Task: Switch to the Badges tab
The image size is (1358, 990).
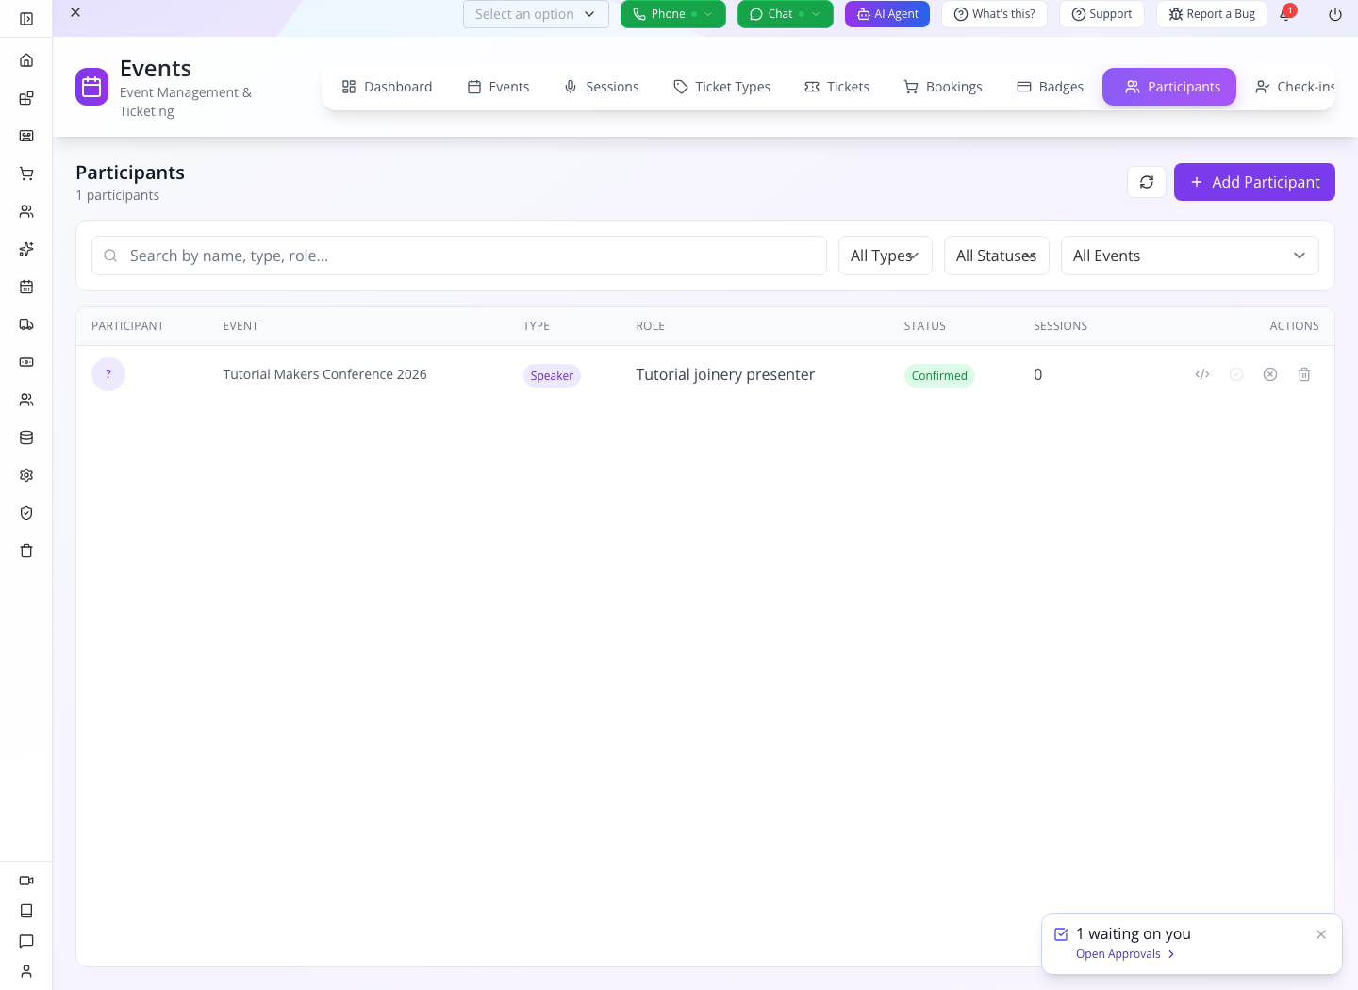Action: pyautogui.click(x=1050, y=87)
